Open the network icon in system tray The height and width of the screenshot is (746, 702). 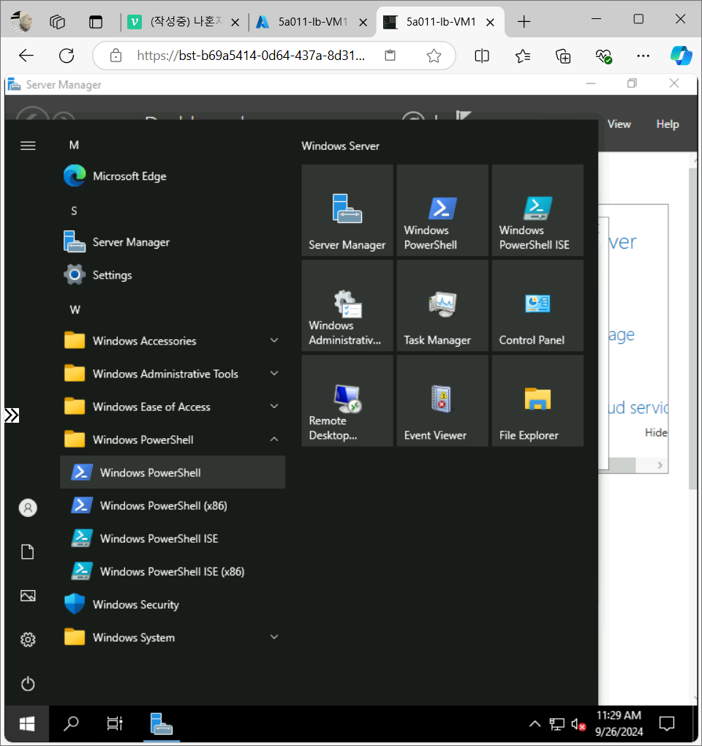pyautogui.click(x=557, y=725)
